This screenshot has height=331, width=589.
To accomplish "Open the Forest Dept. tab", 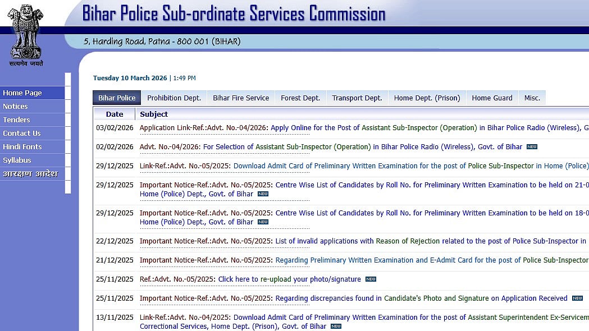I will click(x=300, y=98).
